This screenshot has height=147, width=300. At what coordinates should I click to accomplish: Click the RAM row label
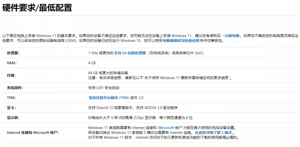pyautogui.click(x=12, y=63)
